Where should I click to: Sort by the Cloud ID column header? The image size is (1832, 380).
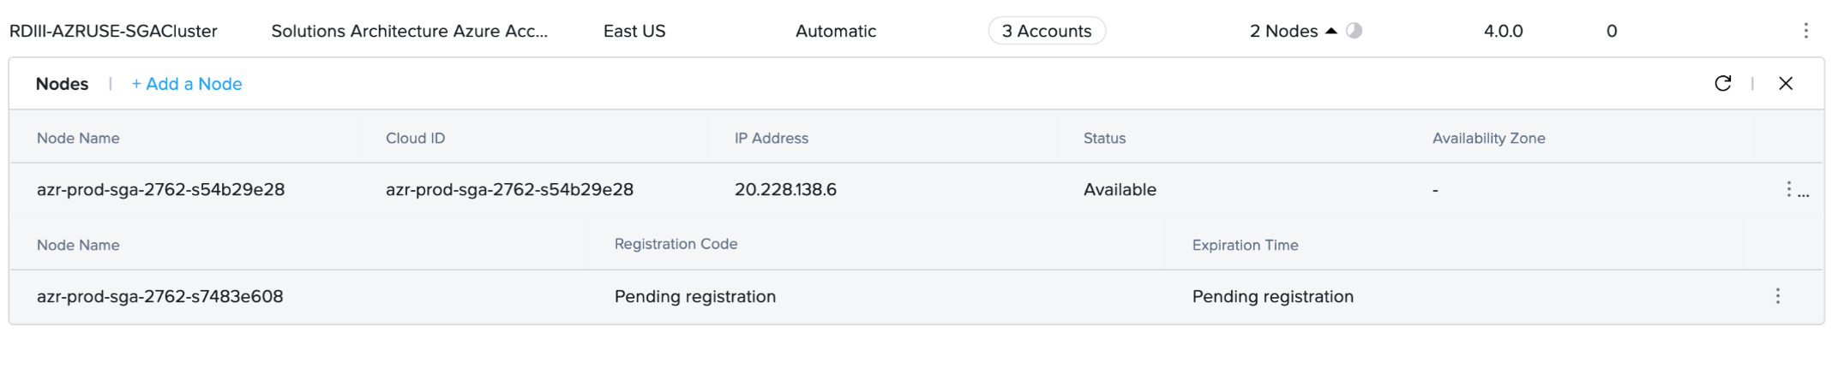tap(415, 138)
